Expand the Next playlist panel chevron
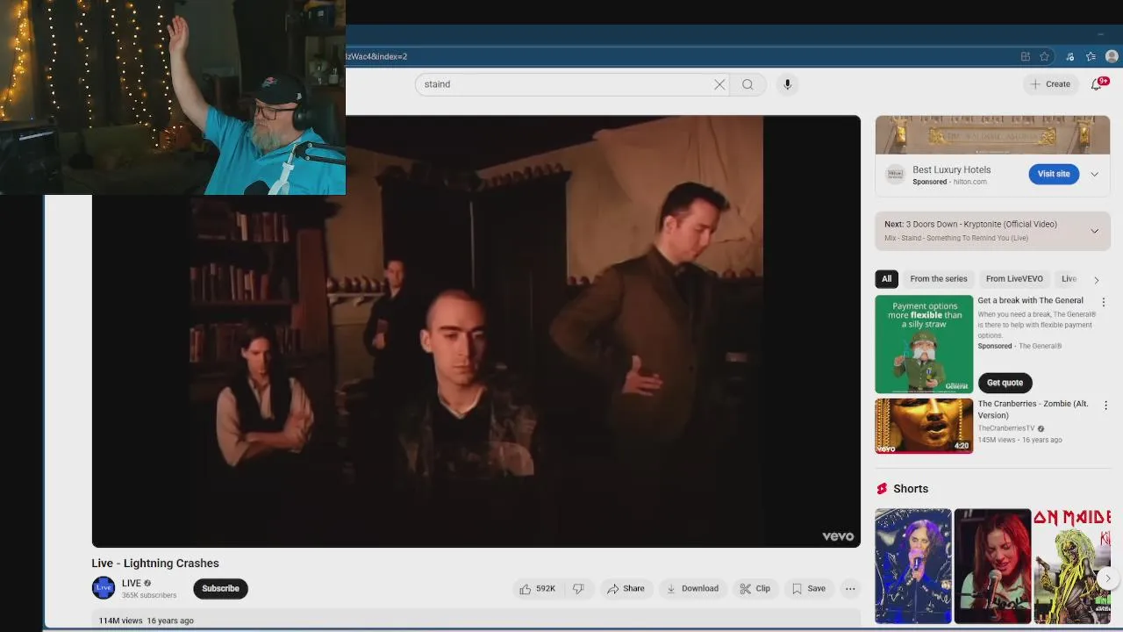 pos(1094,231)
